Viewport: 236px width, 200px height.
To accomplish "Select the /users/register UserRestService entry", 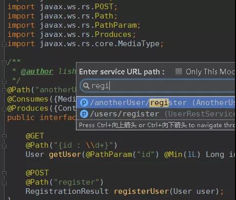I will point(156,114).
